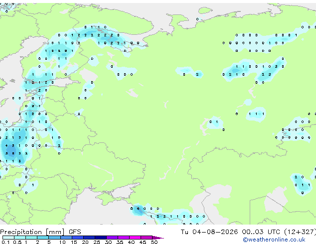This screenshot has width=316, height=244.
Task: Click the "10" legend scale label
Action: point(62,242)
